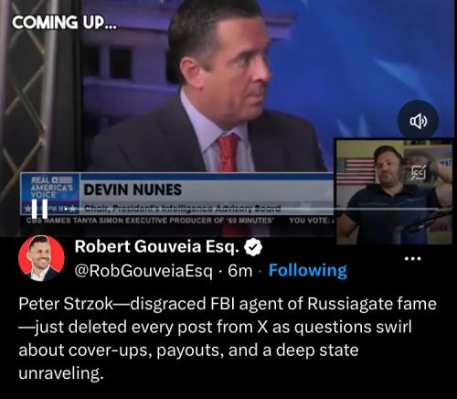The width and height of the screenshot is (457, 399).
Task: Toggle closed captions CC icon
Action: (x=418, y=173)
